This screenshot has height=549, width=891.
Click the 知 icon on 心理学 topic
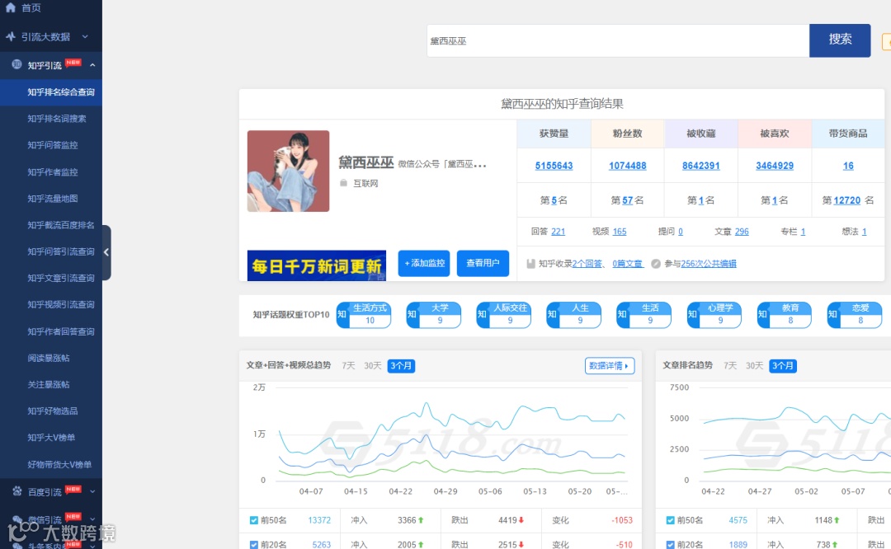point(693,314)
